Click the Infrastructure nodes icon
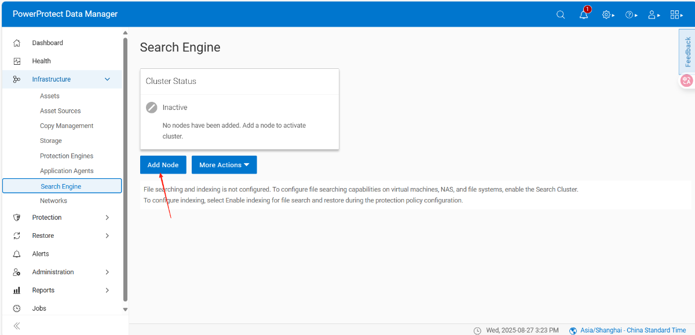 coord(17,79)
